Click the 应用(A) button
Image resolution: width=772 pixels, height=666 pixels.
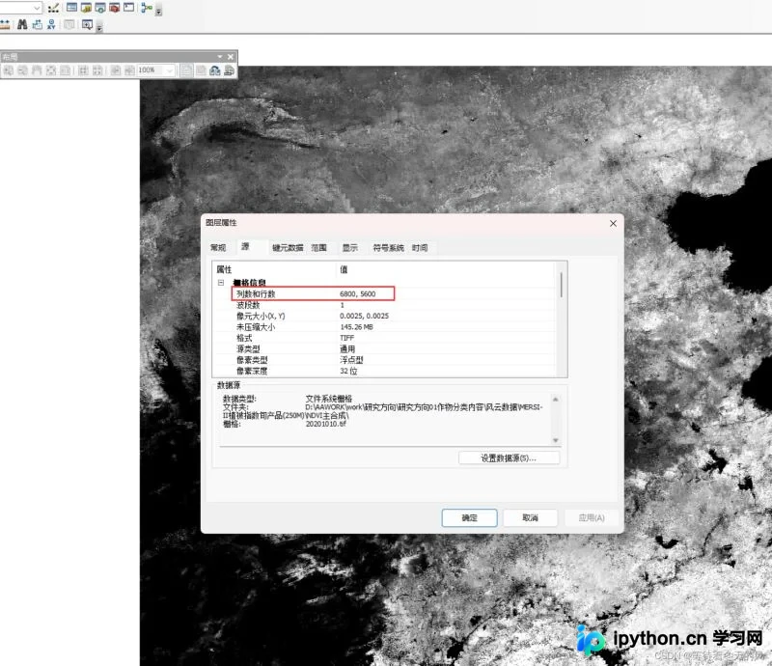[x=592, y=517]
